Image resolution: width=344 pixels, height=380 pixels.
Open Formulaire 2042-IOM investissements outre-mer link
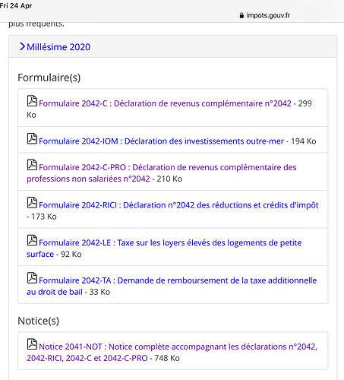(161, 141)
